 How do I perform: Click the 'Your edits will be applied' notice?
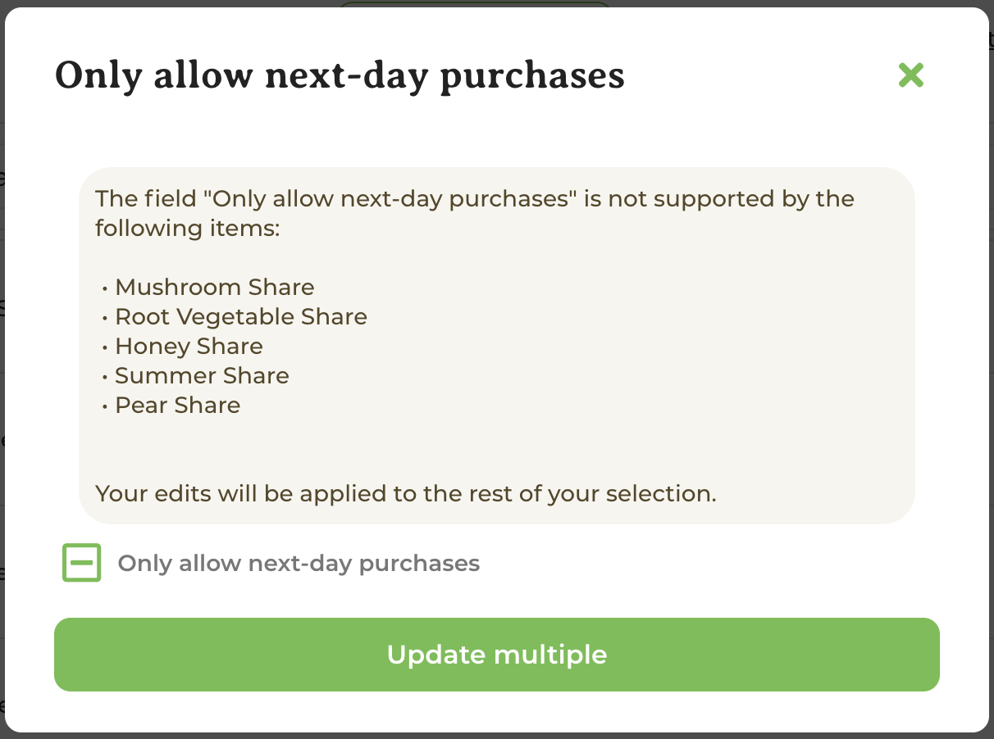[x=406, y=493]
